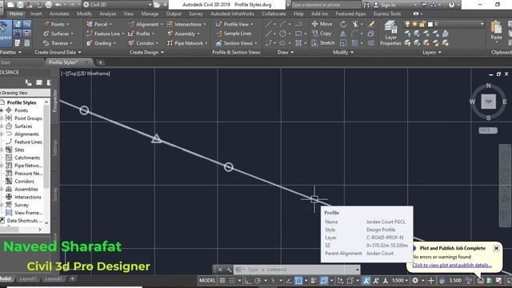This screenshot has width=512, height=288.
Task: Expand the Create Design panel
Action: [146, 52]
